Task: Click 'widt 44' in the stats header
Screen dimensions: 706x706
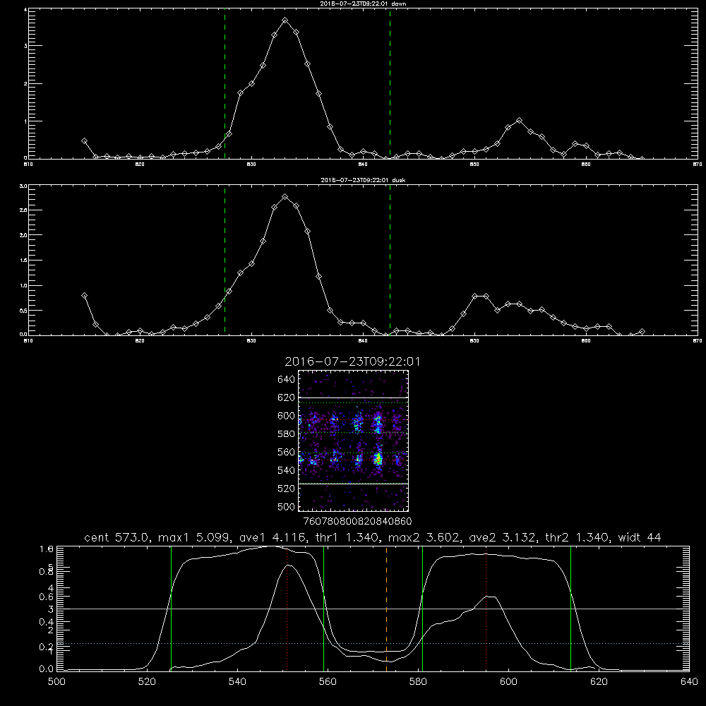Action: 640,537
